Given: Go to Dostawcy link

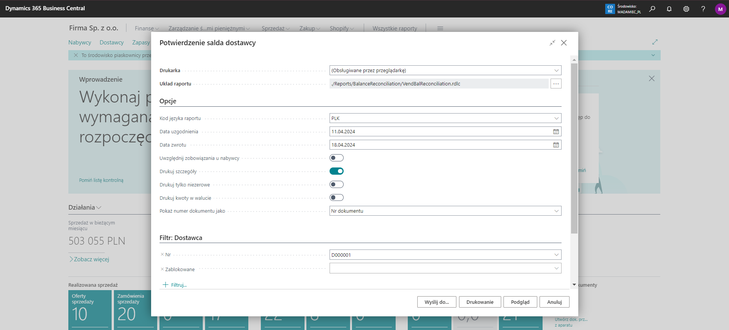Looking at the screenshot, I should coord(112,43).
